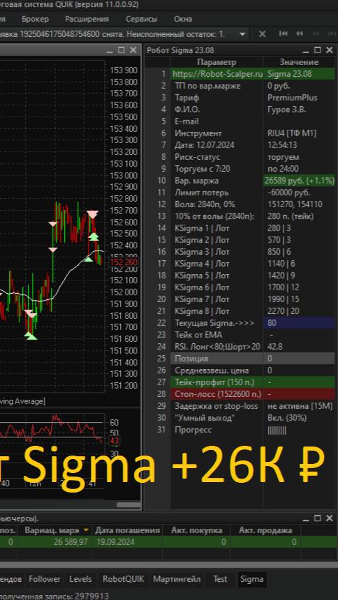Go to the previous message icon

tap(300, 34)
